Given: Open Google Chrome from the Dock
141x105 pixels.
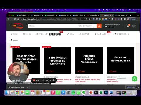Looking at the screenshot, I should (x=17, y=92).
